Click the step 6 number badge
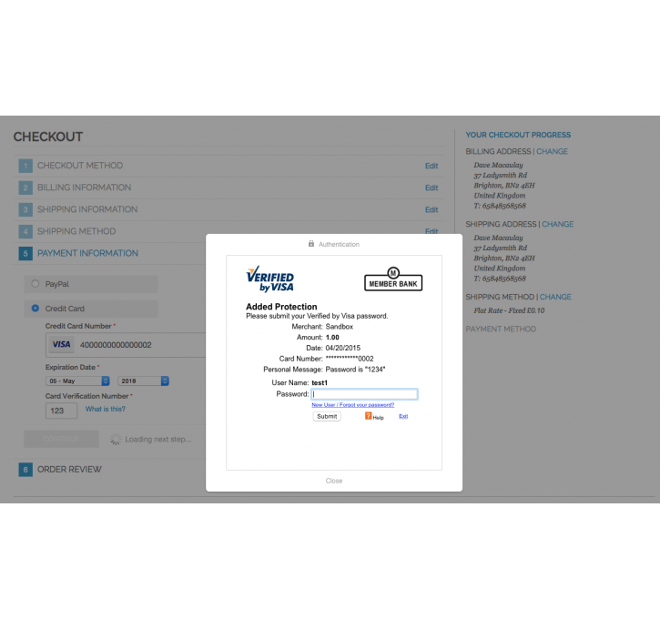 pyautogui.click(x=25, y=470)
